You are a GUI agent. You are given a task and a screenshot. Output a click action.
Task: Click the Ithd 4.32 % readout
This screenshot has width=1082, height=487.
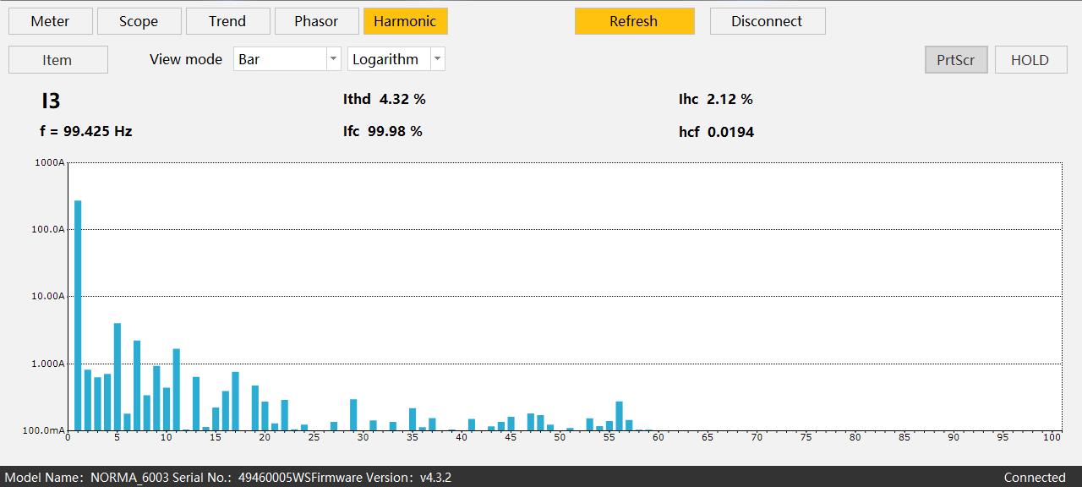(385, 99)
